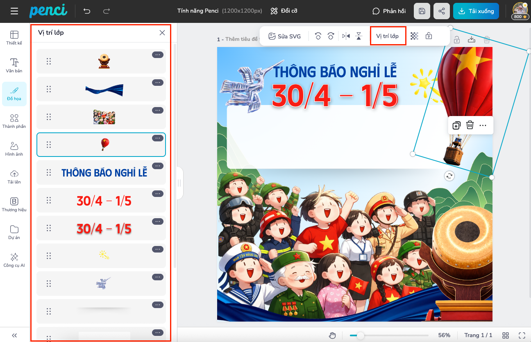Viewport: 531px width, 342px height.
Task: Open the hamburger main menu
Action: (14, 11)
